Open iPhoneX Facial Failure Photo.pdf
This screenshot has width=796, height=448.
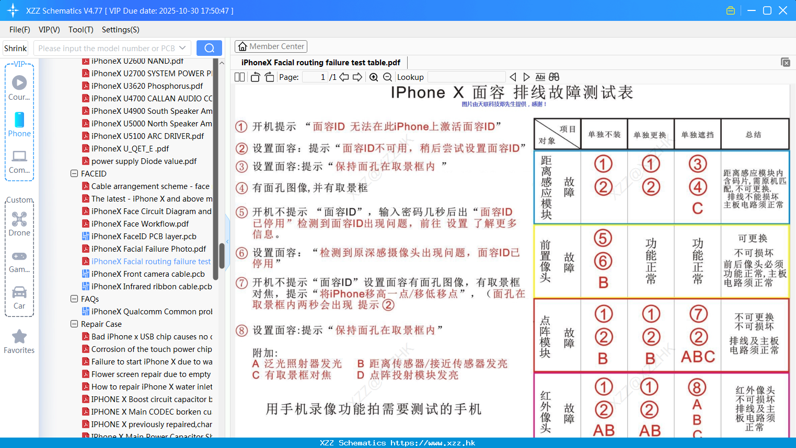tap(144, 249)
